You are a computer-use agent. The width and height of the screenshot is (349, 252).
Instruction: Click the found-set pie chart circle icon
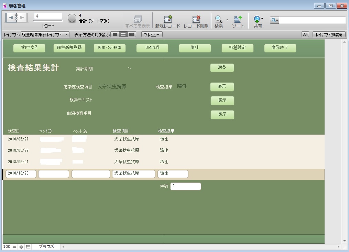72,18
